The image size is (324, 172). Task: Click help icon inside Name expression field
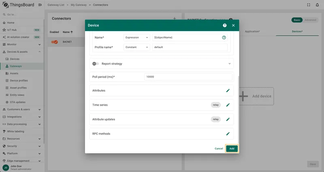[224, 38]
